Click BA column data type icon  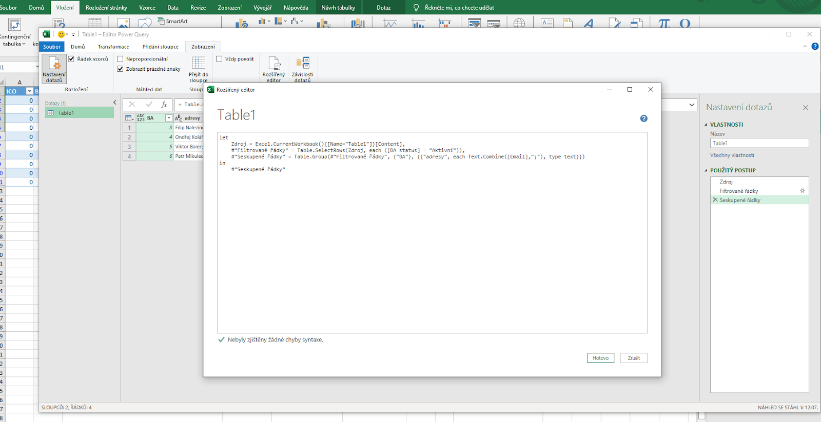coord(141,118)
